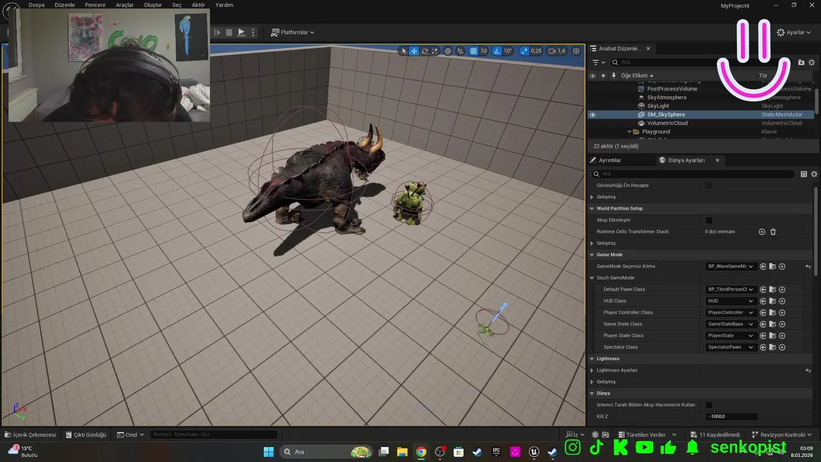Screen dimensions: 821x462
Task: Sort by Öğe Etiketi column header
Action: pyautogui.click(x=637, y=76)
